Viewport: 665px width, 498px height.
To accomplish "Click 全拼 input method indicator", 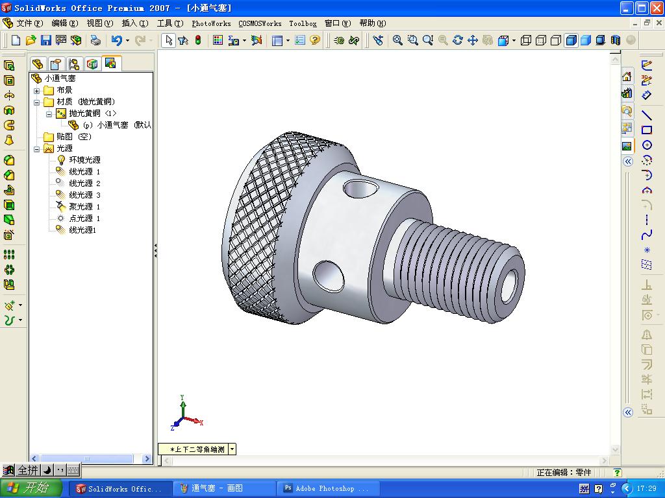I will pos(28,470).
